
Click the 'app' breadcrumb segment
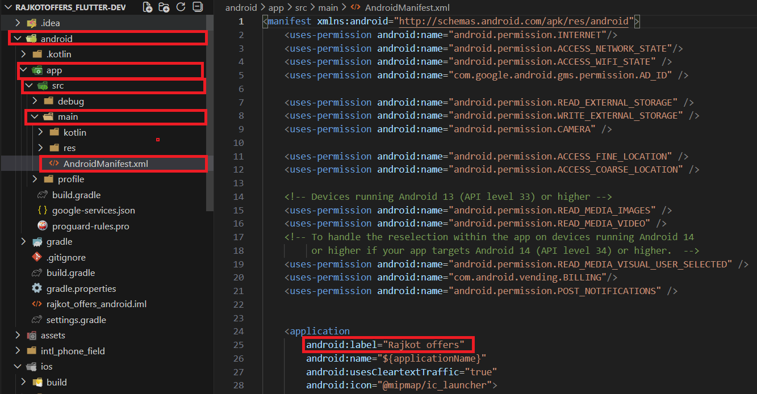tap(275, 7)
